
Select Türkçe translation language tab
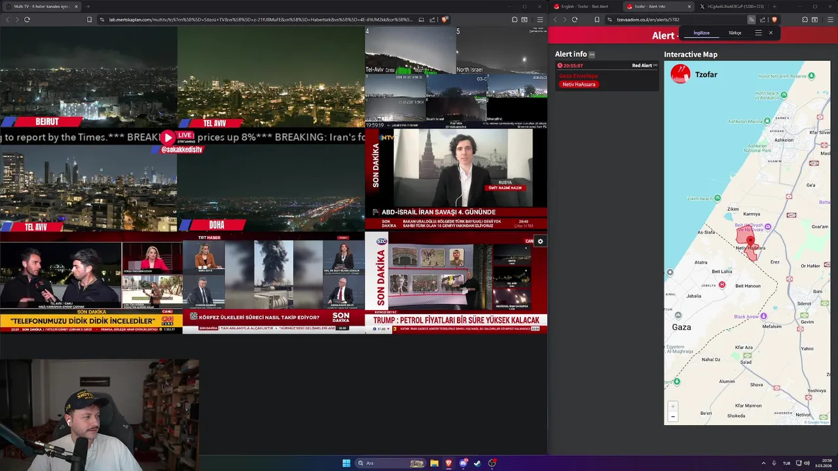click(735, 33)
